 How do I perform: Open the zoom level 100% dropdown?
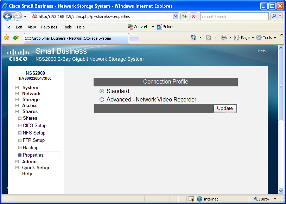(275, 199)
